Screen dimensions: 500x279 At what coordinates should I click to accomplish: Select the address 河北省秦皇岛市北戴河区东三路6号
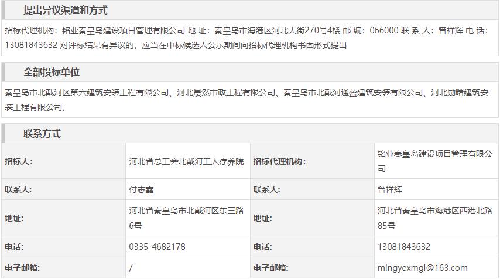pos(186,218)
